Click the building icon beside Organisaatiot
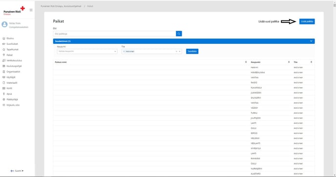Viewport: 336px width, 177px height. pyautogui.click(x=3, y=72)
